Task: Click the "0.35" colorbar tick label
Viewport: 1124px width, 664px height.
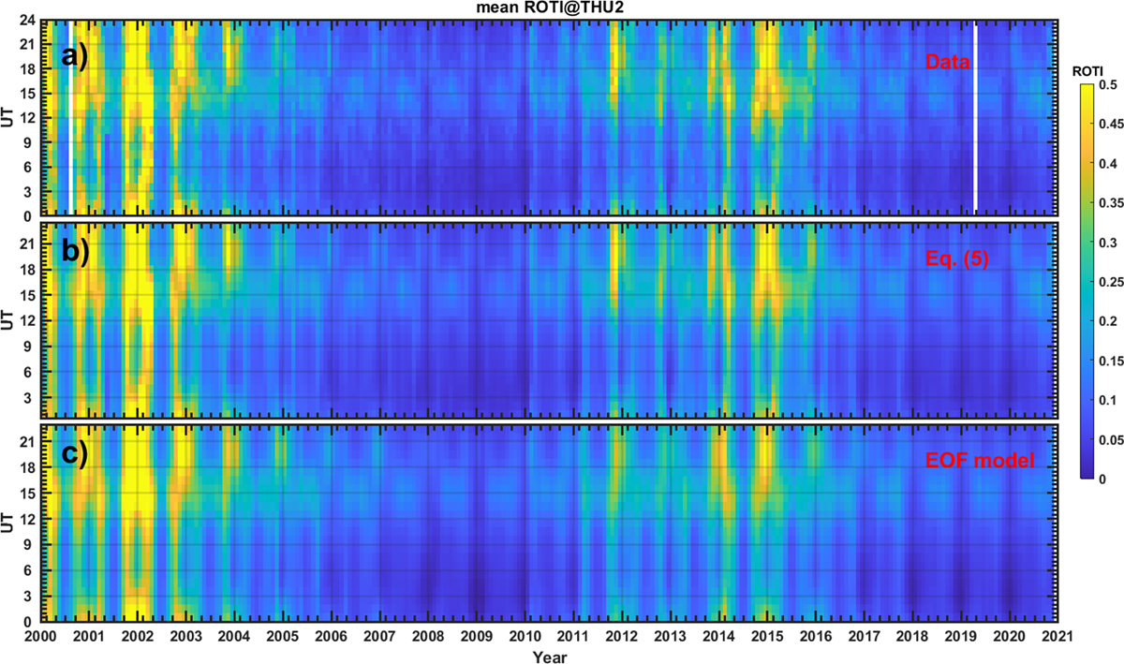Action: [1109, 203]
